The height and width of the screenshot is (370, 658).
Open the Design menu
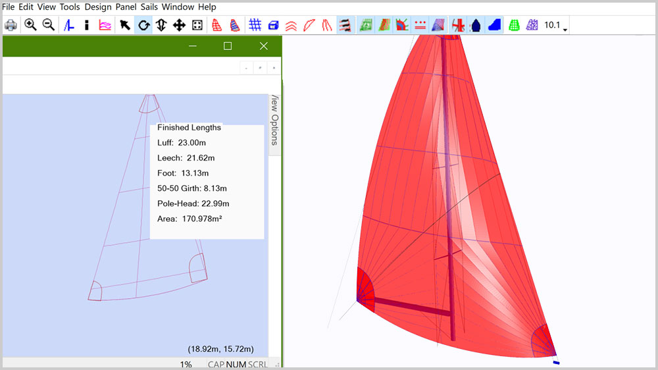pos(98,7)
